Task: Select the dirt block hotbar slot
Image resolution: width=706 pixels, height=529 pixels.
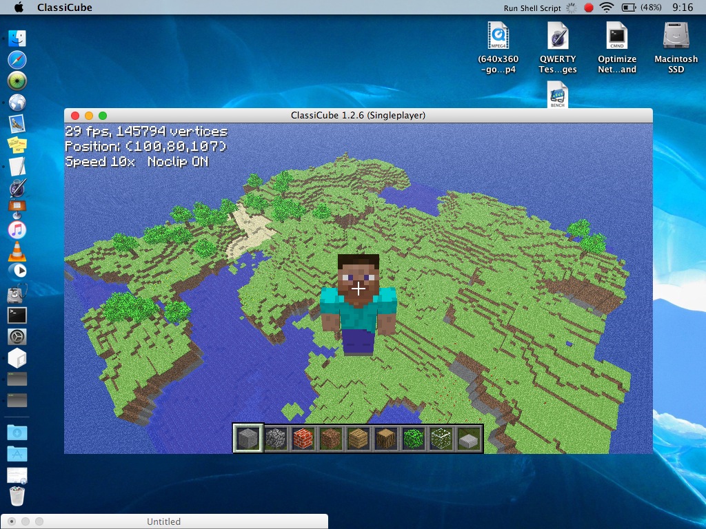Action: tap(330, 438)
